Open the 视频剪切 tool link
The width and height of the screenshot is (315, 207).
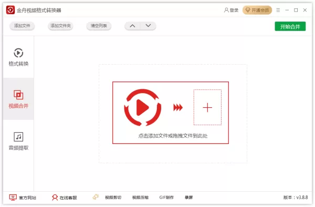tap(113, 198)
